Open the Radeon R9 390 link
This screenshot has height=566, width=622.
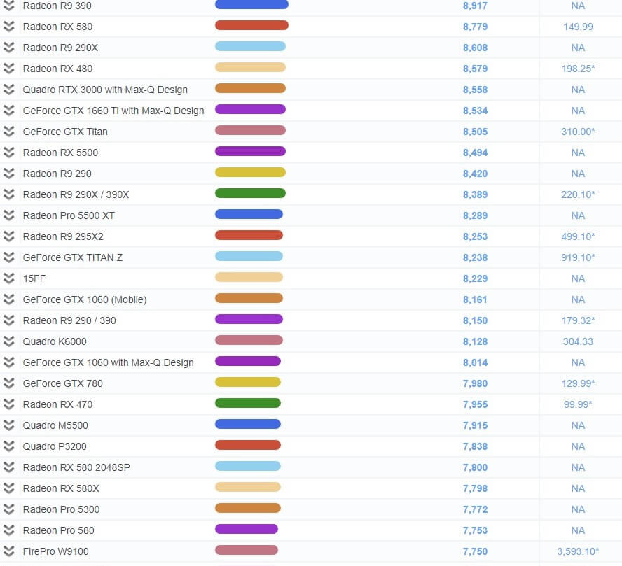tap(57, 6)
